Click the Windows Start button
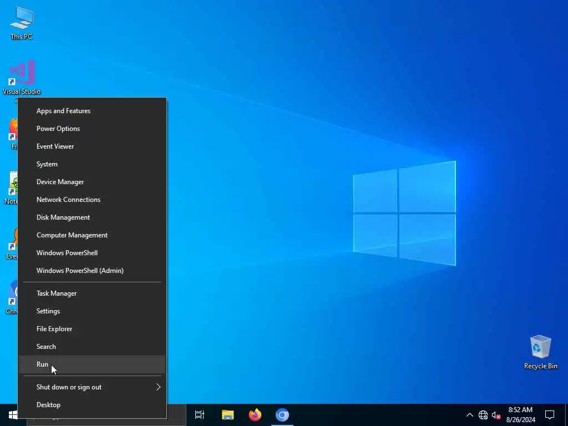The height and width of the screenshot is (426, 568). point(13,415)
